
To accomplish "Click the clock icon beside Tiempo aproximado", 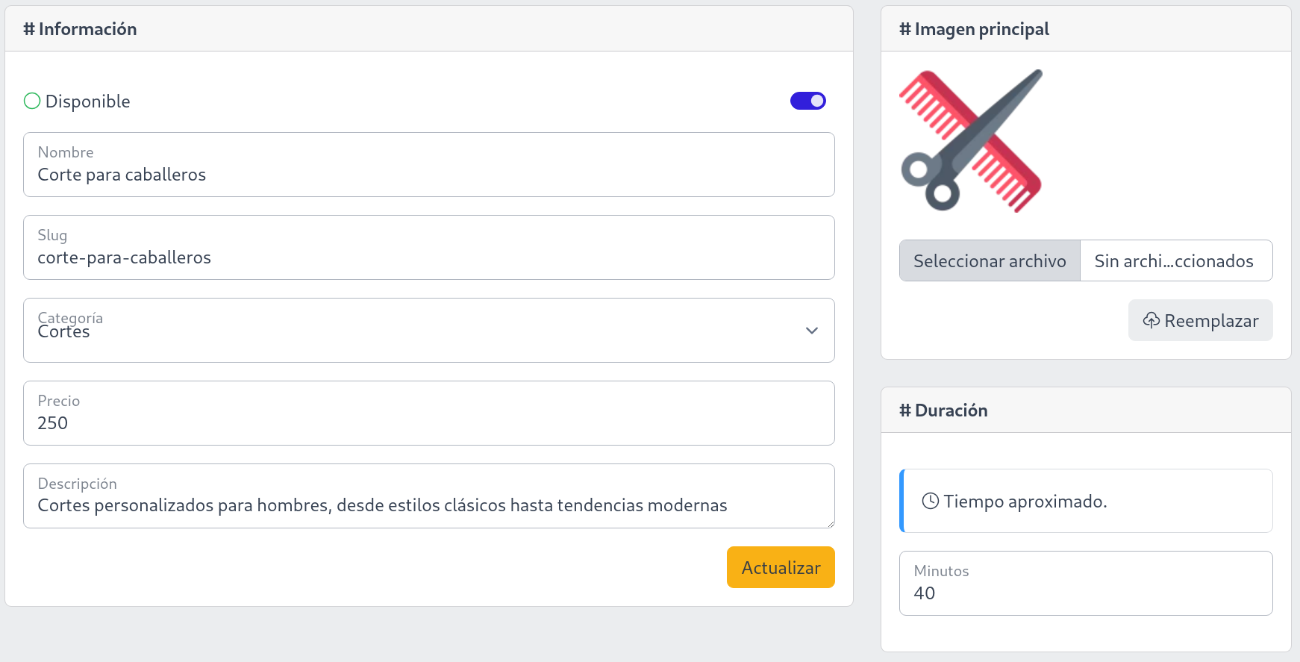I will (930, 501).
